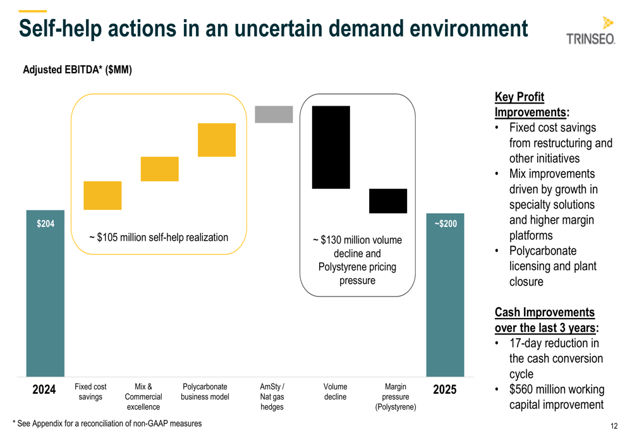Click the 17-day reduction bullet text
This screenshot has width=632, height=433.
[x=556, y=359]
